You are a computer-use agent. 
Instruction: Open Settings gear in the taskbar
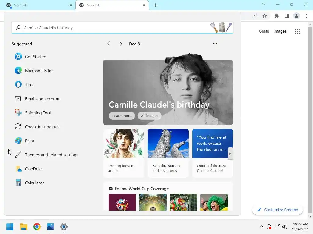pyautogui.click(x=64, y=227)
